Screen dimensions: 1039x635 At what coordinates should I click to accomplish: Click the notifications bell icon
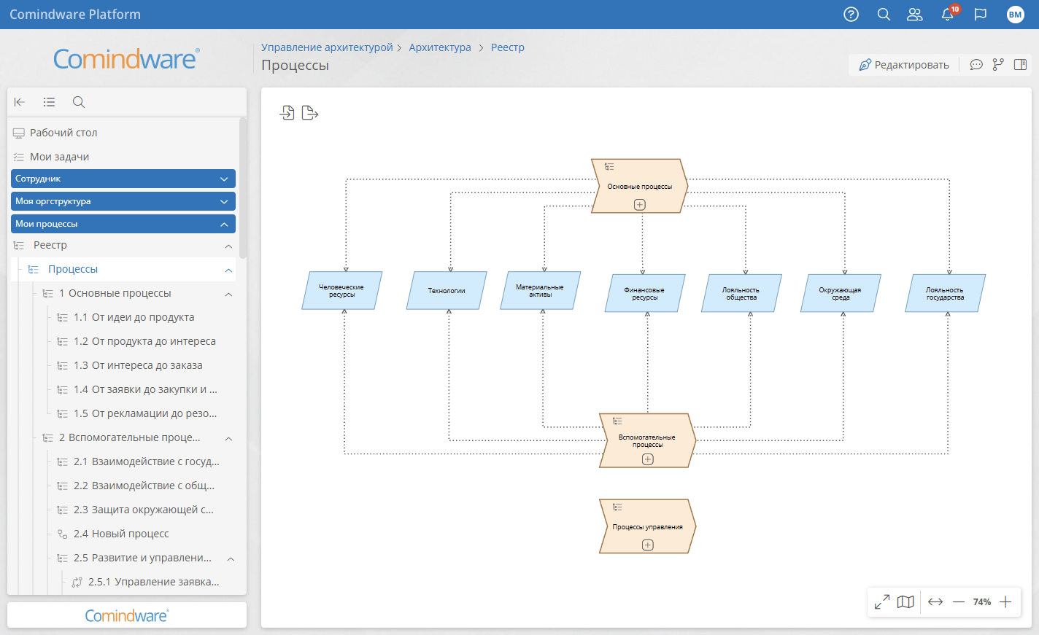pyautogui.click(x=947, y=15)
